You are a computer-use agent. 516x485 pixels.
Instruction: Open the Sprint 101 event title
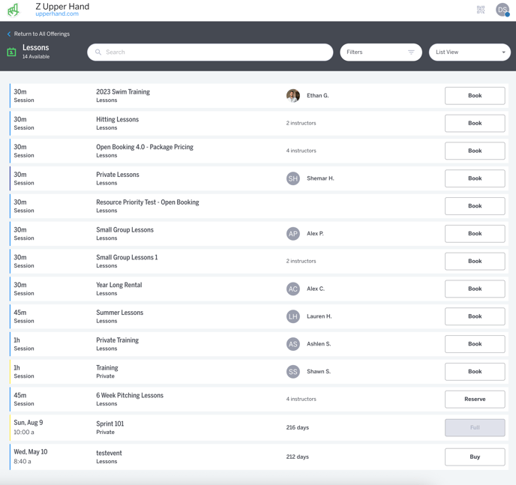pyautogui.click(x=110, y=424)
